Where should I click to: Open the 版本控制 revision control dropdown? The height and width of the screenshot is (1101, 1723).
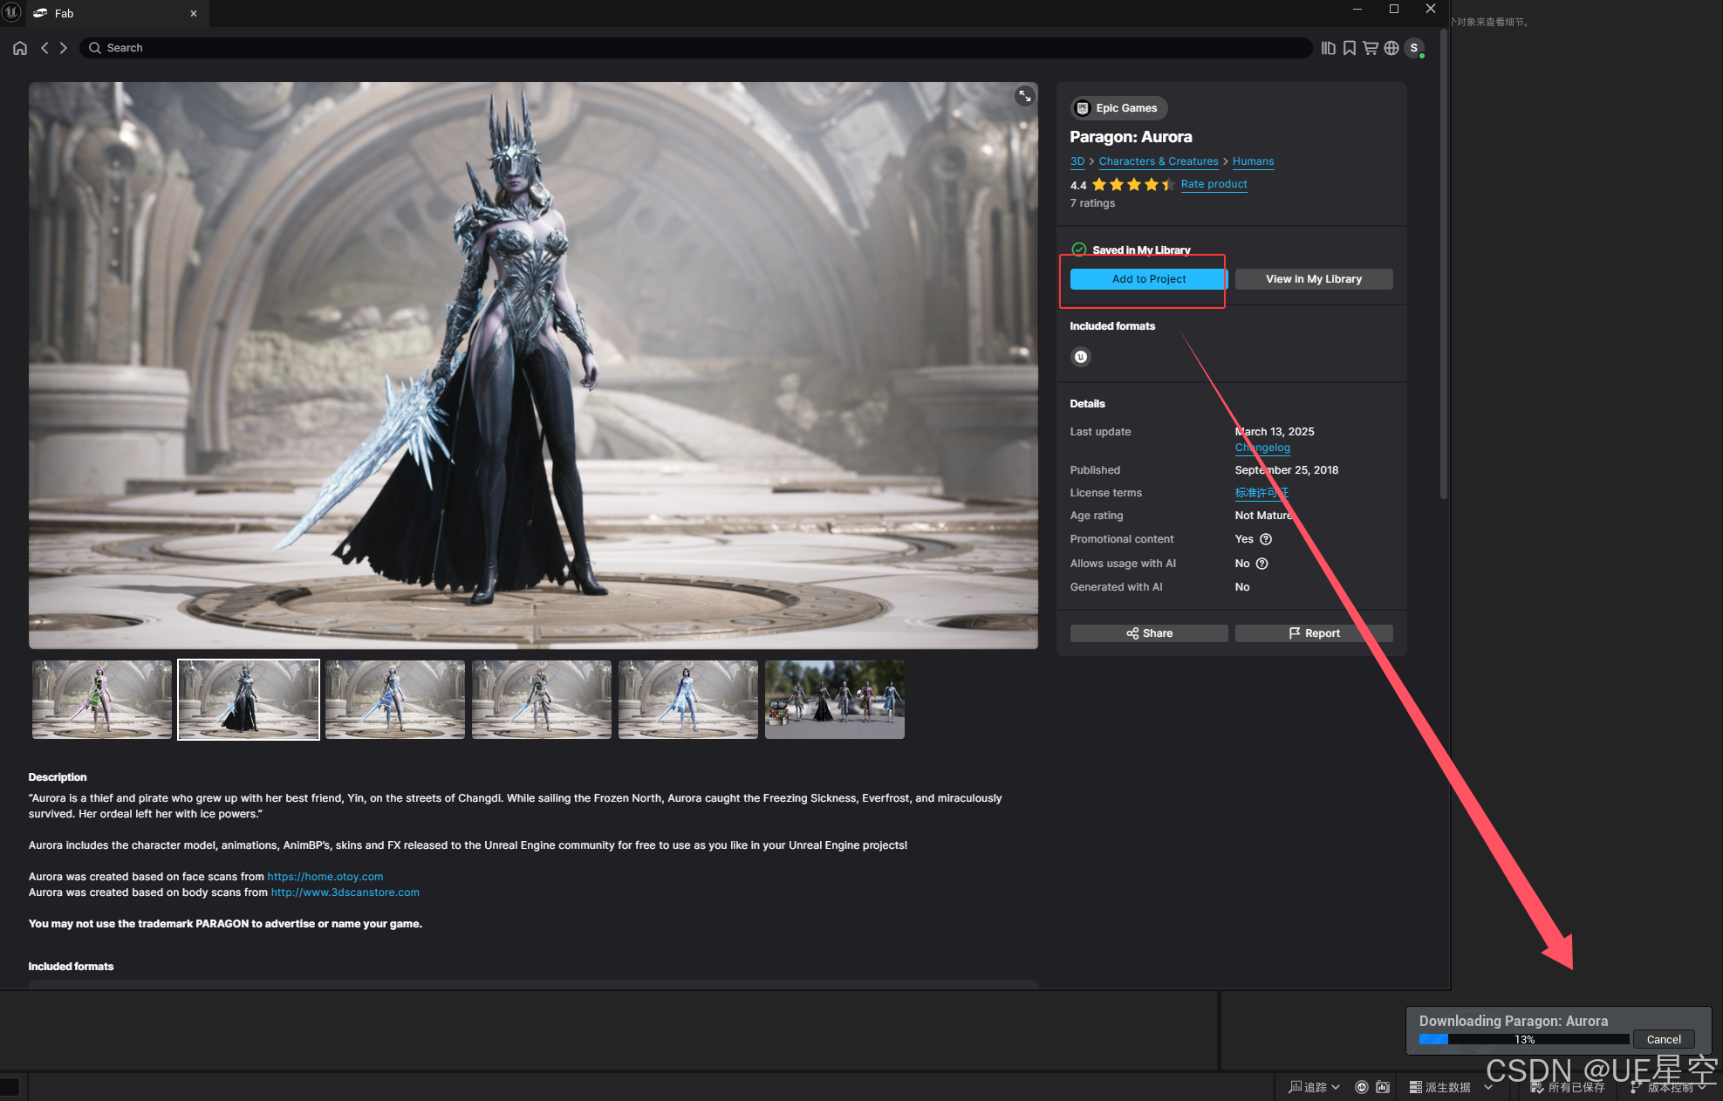[1668, 1087]
